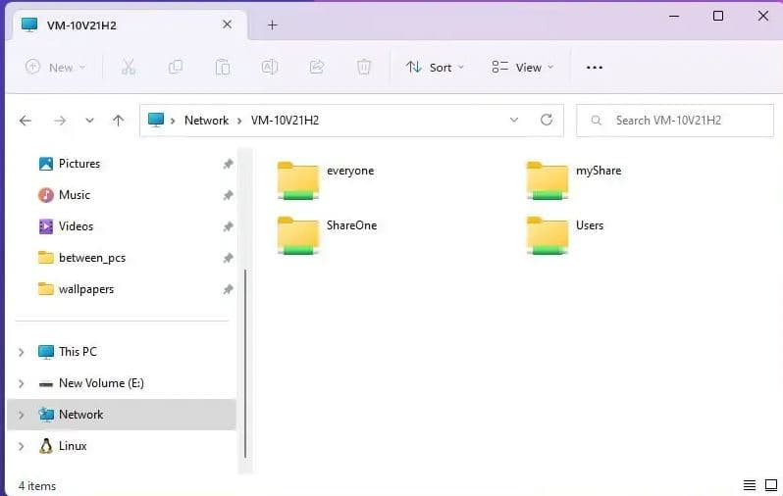Click the Copy icon in toolbar
This screenshot has height=496, width=783.
(176, 68)
